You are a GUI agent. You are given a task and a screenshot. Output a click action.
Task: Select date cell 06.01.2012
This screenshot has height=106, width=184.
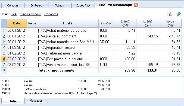17,36
